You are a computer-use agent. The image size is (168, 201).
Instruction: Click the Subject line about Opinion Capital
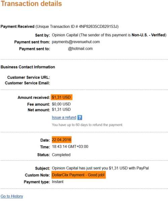tap(100, 168)
